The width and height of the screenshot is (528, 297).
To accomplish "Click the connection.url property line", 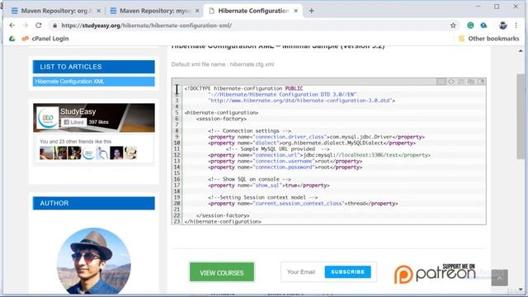I will click(319, 155).
